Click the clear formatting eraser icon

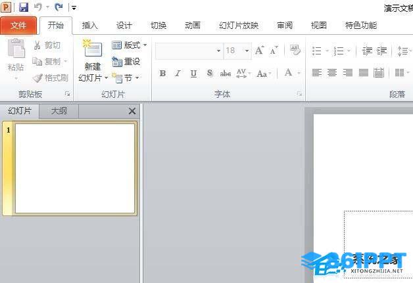point(295,50)
